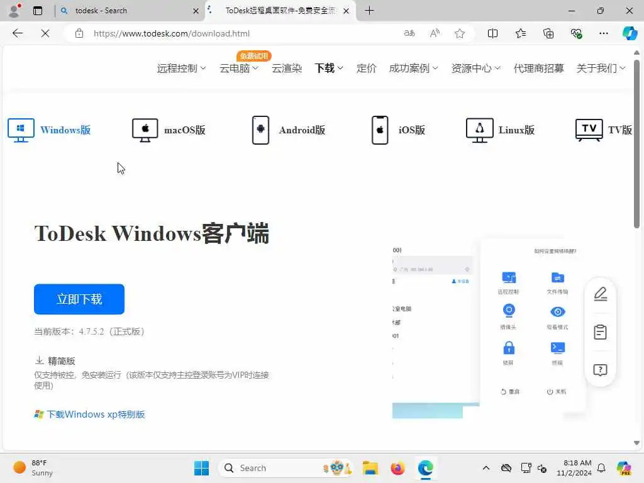Click the browser back arrow
The image size is (644, 483).
pos(17,33)
